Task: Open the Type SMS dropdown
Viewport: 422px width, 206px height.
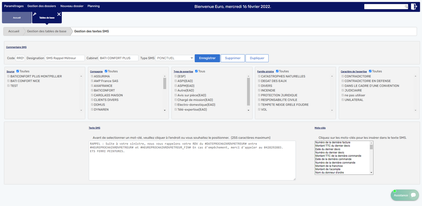Action: 174,58
